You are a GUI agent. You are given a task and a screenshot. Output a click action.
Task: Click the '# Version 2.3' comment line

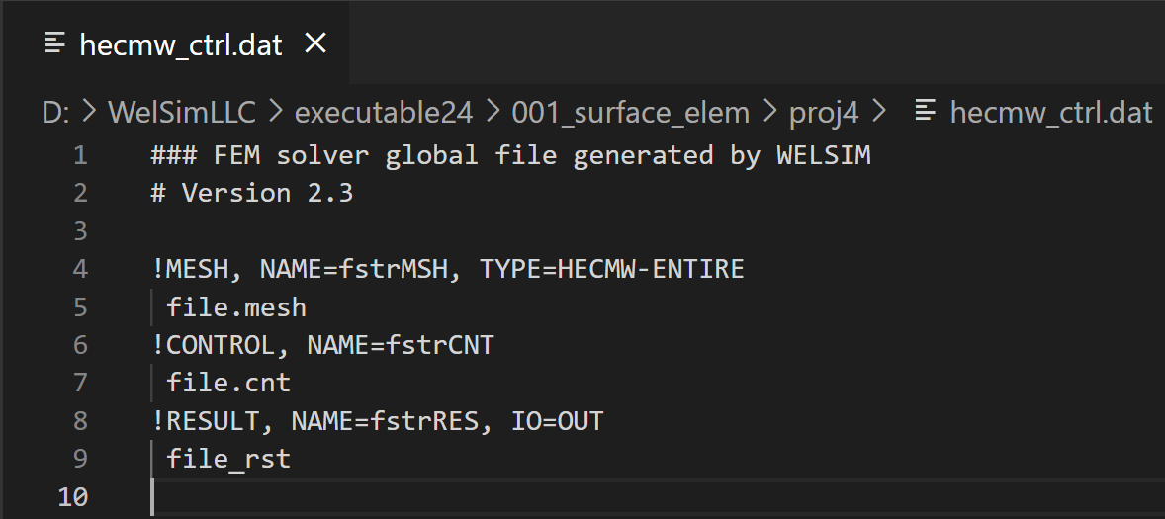pyautogui.click(x=251, y=193)
